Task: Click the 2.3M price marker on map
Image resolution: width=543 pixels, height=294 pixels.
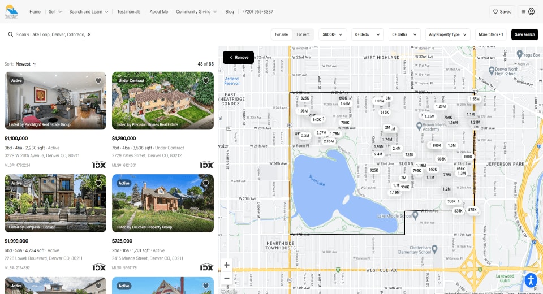Action: 305,136
